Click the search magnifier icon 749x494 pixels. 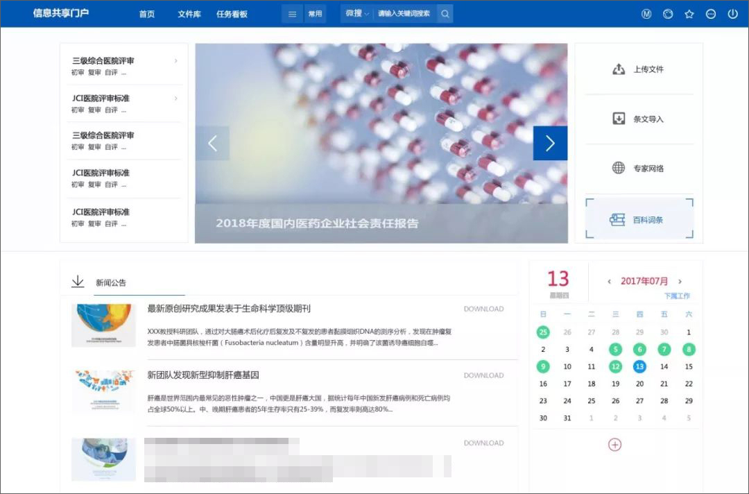445,14
